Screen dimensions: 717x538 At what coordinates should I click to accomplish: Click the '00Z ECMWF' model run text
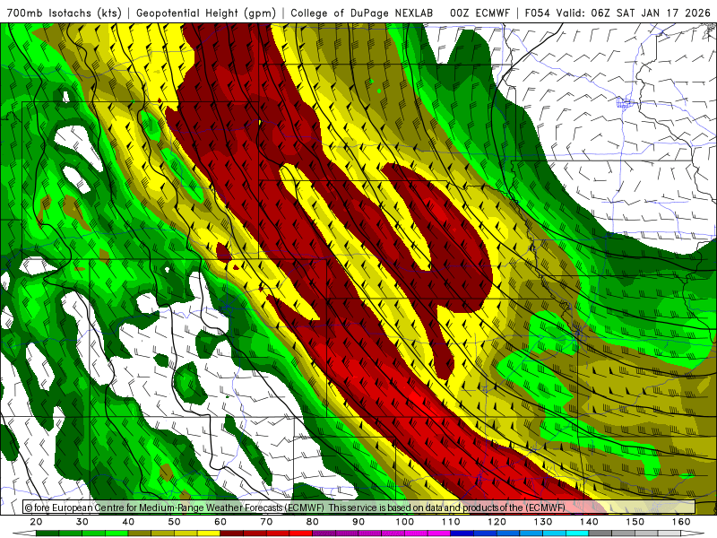479,13
